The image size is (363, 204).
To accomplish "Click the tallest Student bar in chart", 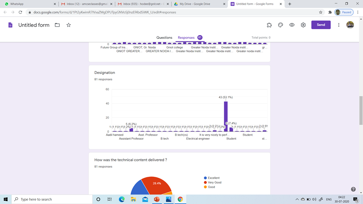I will tap(226, 116).
